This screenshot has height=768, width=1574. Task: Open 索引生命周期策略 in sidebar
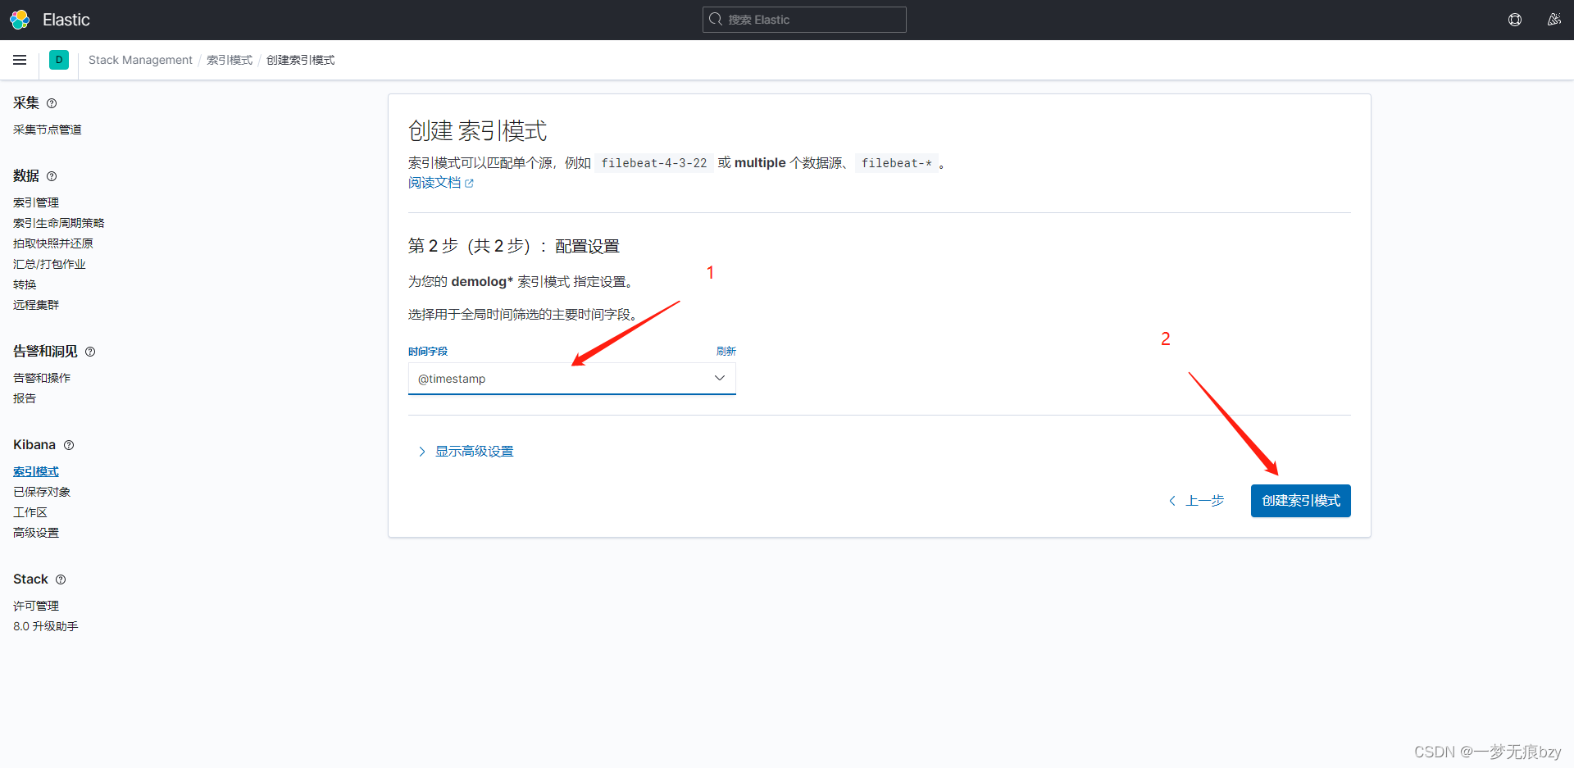[59, 223]
